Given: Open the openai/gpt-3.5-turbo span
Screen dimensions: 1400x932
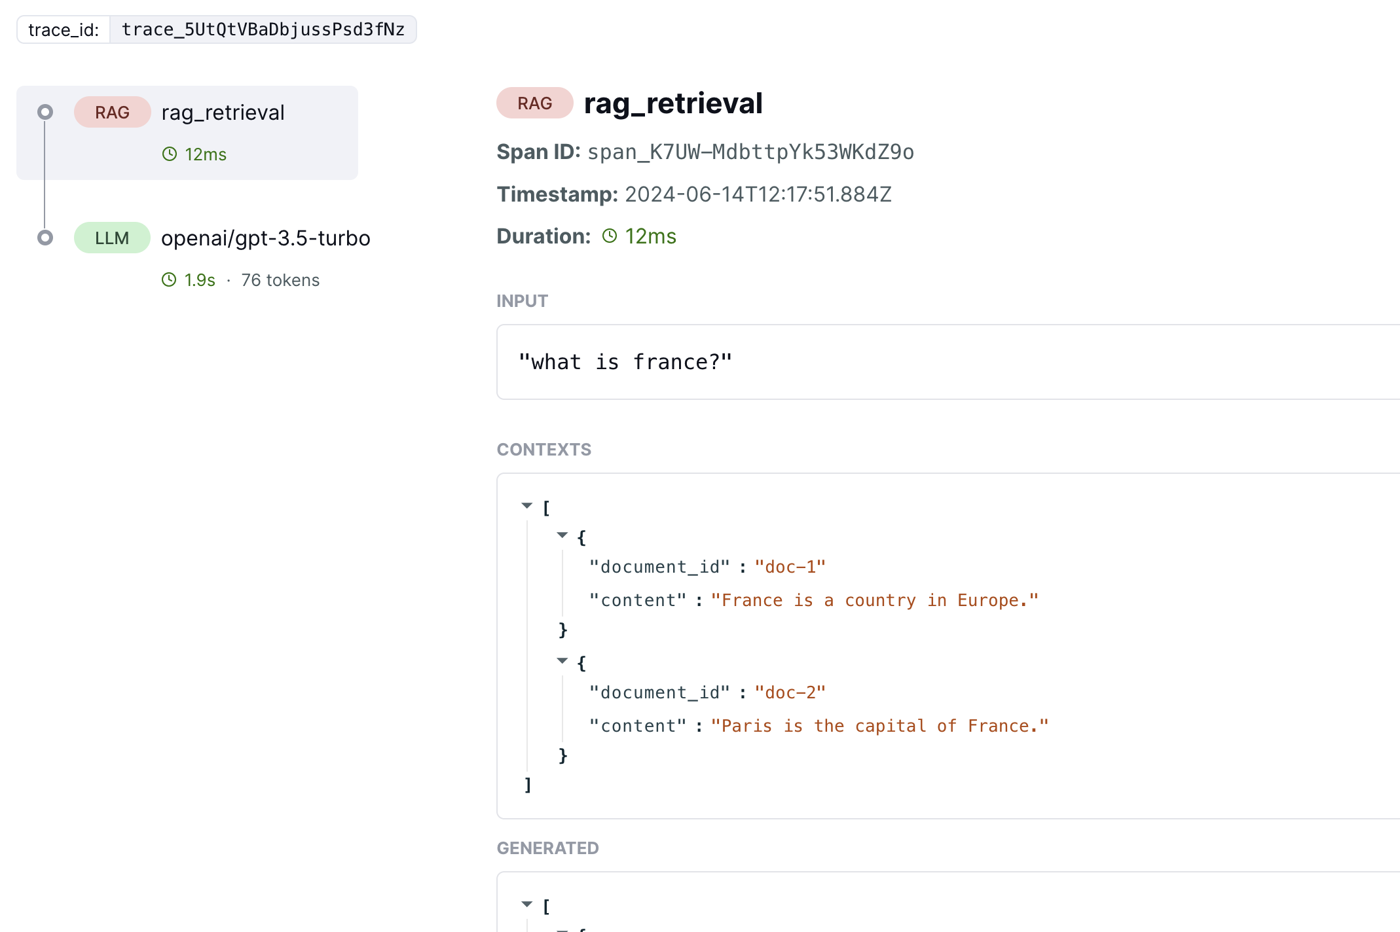Looking at the screenshot, I should pos(266,238).
